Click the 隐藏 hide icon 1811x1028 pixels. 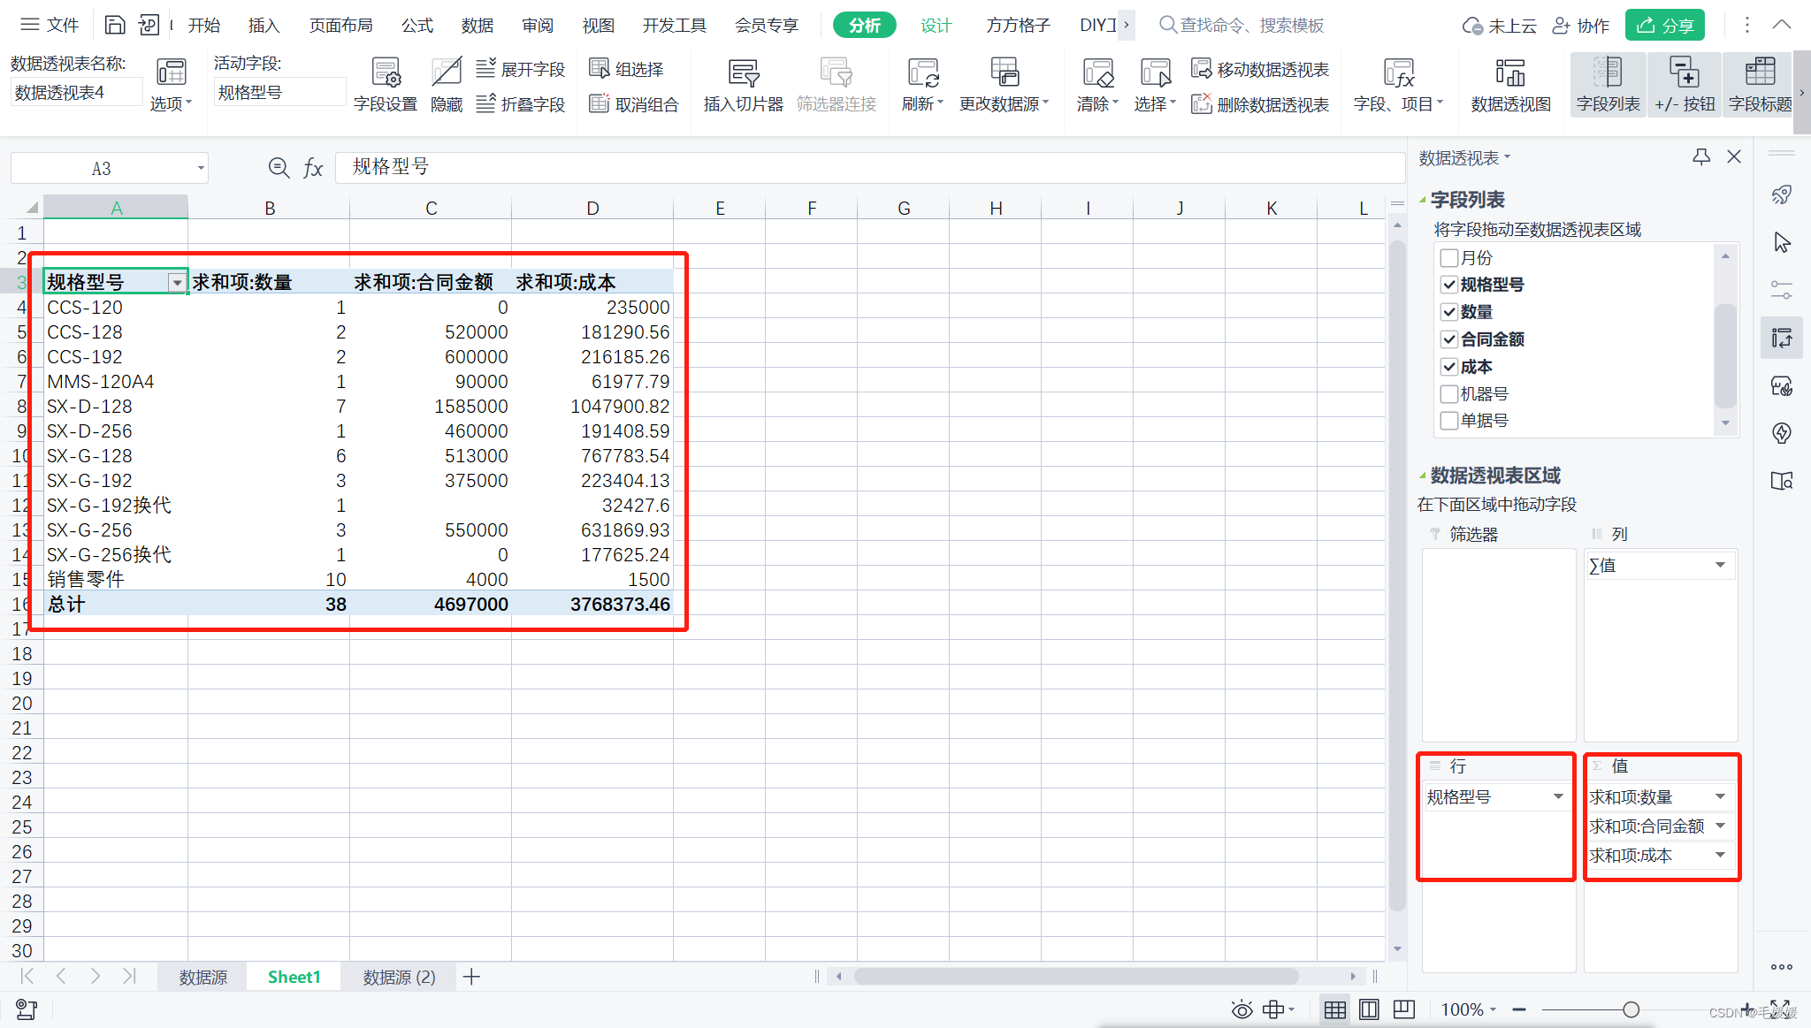coord(447,86)
